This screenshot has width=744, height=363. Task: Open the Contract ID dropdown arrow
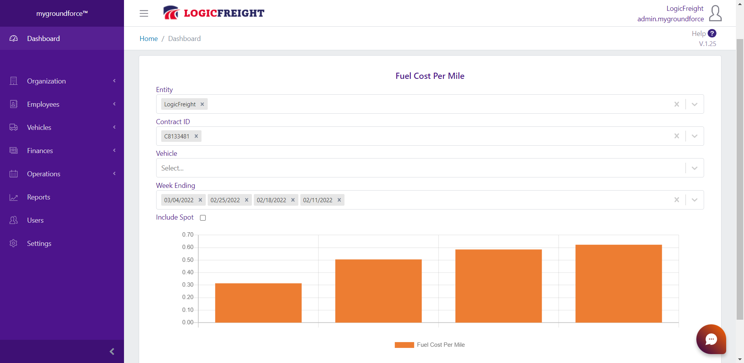[x=694, y=136]
